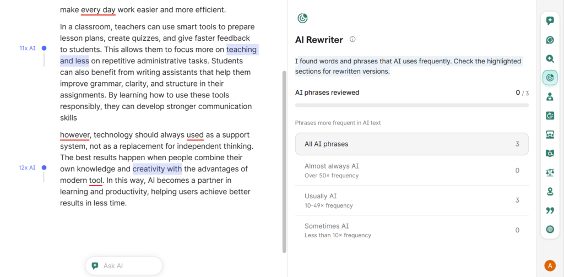Choose the Sometimes AI category

[x=411, y=230]
